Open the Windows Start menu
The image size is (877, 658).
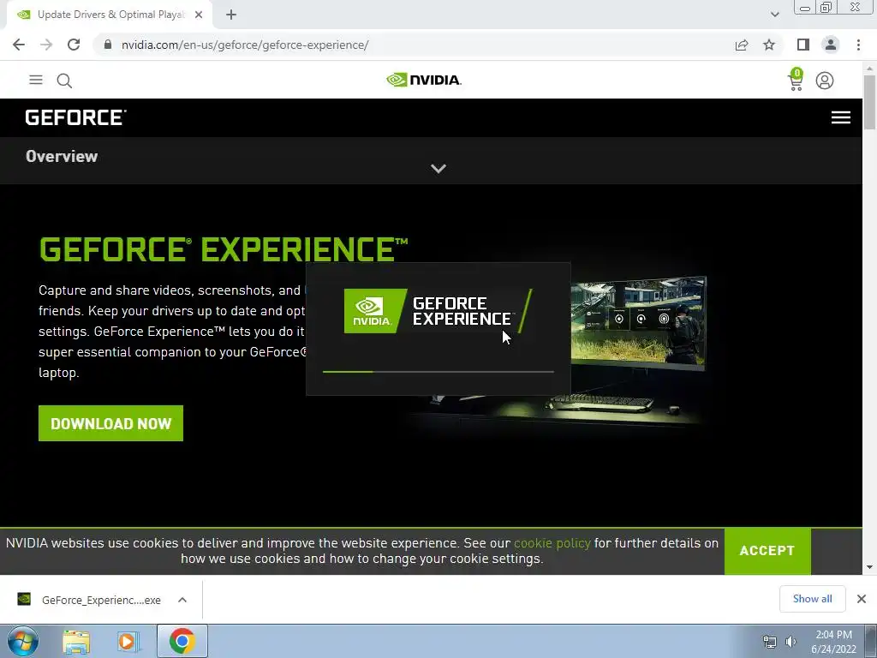click(x=23, y=641)
